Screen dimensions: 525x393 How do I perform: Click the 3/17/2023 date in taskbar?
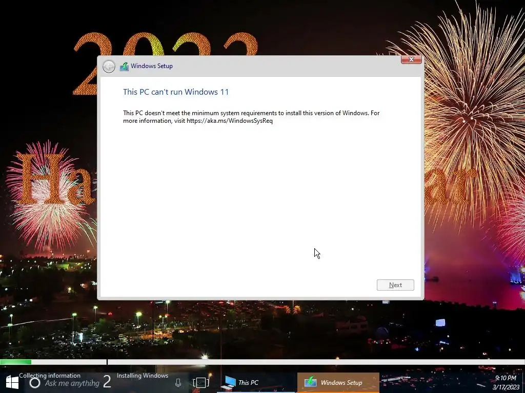[506, 387]
